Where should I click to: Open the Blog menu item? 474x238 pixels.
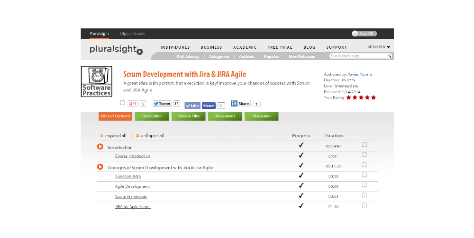[x=309, y=47]
